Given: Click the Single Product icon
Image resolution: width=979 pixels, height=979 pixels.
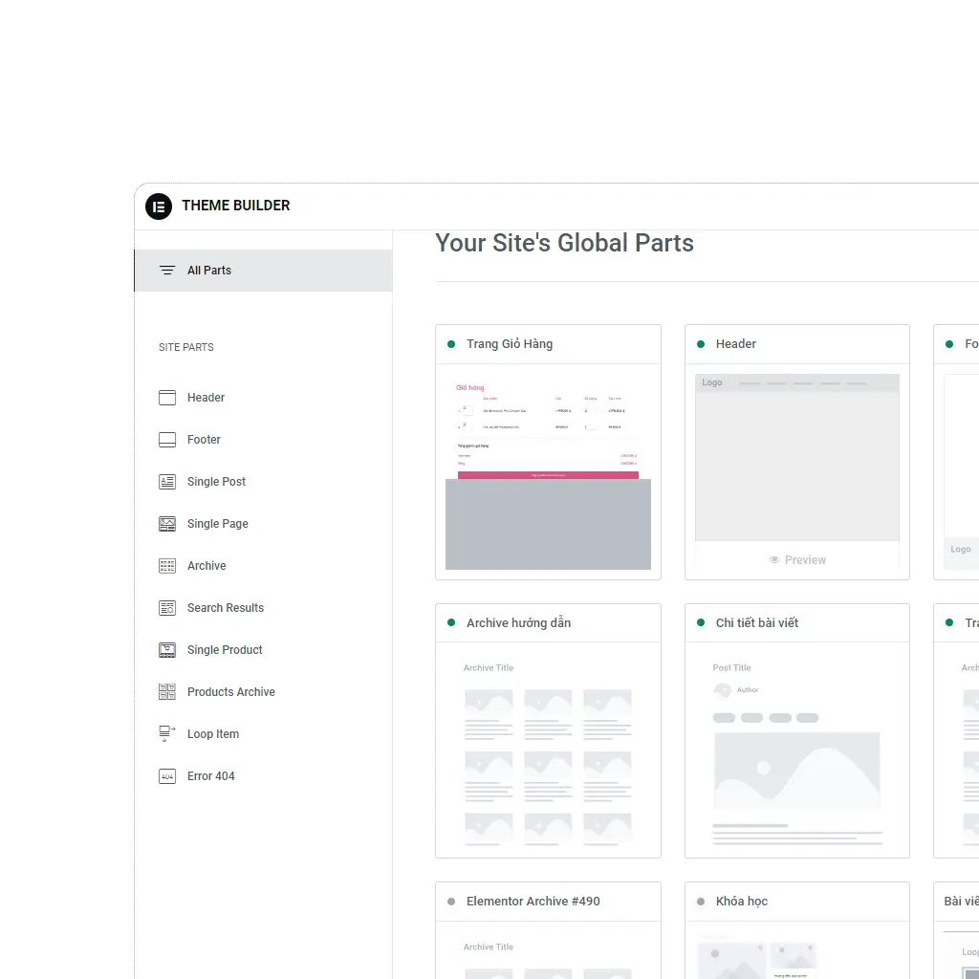Looking at the screenshot, I should coord(167,650).
